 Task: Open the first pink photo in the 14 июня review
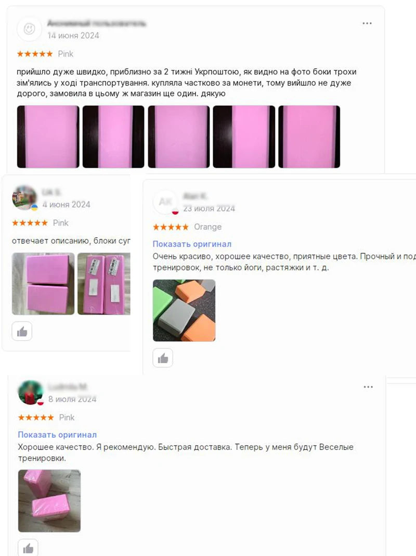tap(48, 137)
